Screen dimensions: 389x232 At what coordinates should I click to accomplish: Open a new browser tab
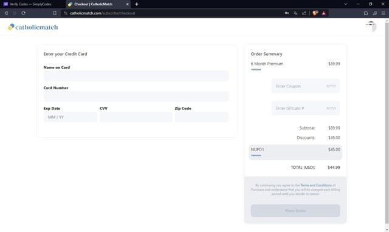coord(136,4)
